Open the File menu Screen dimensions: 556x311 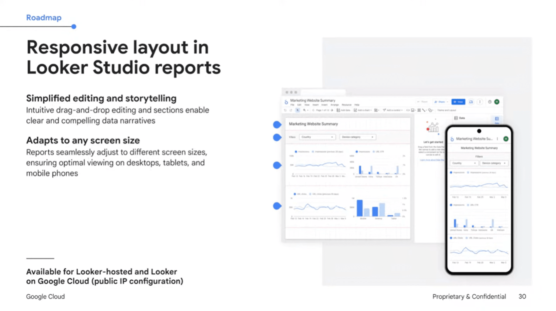coord(292,105)
